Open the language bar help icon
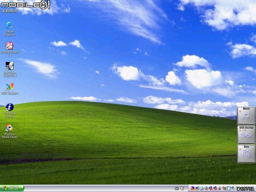The height and width of the screenshot is (192, 256). [x=182, y=188]
